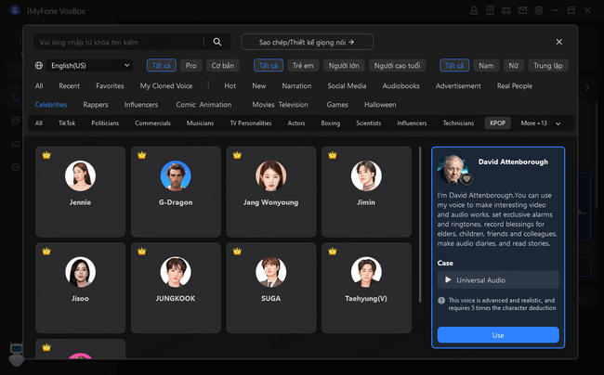This screenshot has width=604, height=375.
Task: Open the Halloween category
Action: (x=380, y=105)
